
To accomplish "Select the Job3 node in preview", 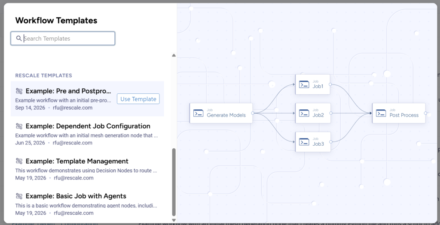I will click(313, 142).
